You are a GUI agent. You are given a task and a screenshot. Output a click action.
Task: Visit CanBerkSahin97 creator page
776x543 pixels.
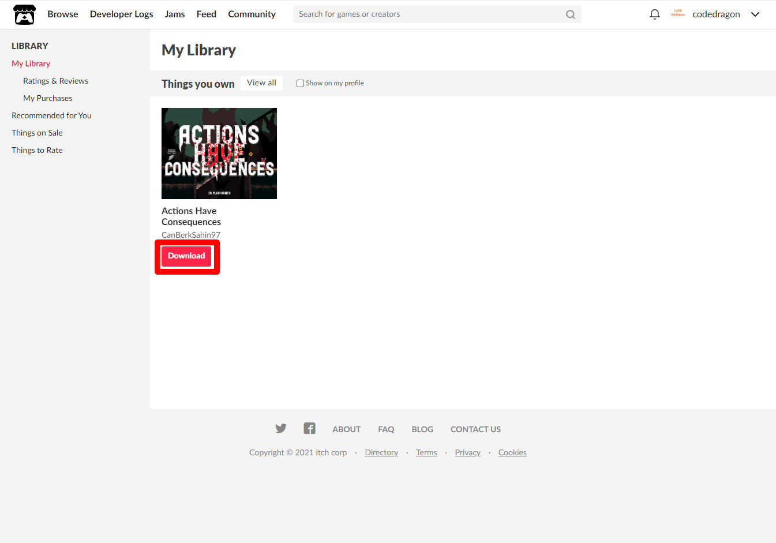(x=191, y=235)
